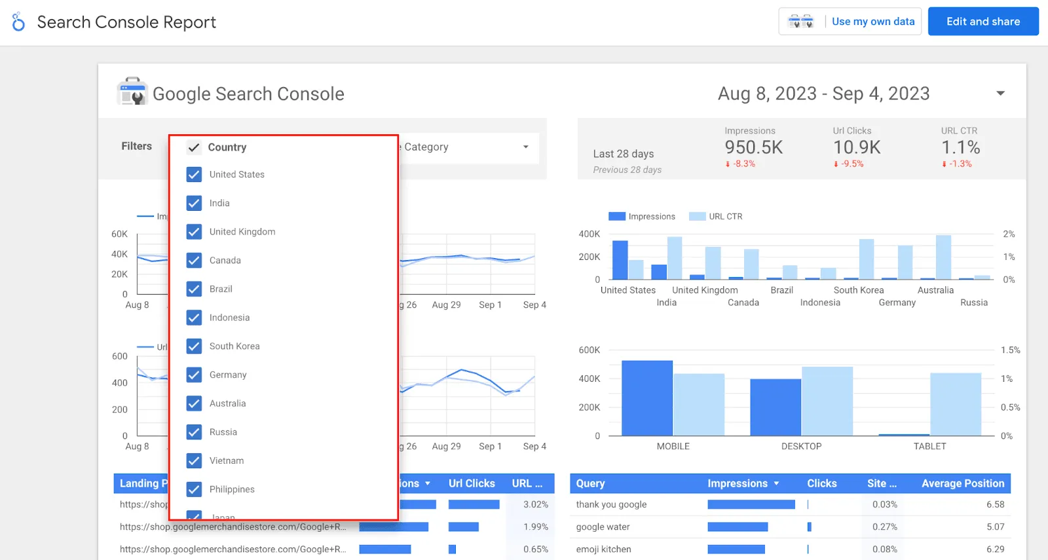
Task: Uncheck the Germany checkbox
Action: click(x=194, y=375)
